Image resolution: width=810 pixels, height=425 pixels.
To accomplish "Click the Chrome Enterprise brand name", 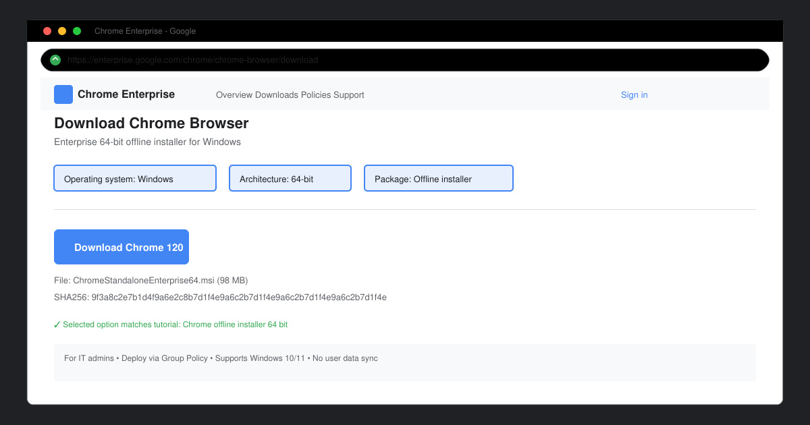I will point(126,94).
